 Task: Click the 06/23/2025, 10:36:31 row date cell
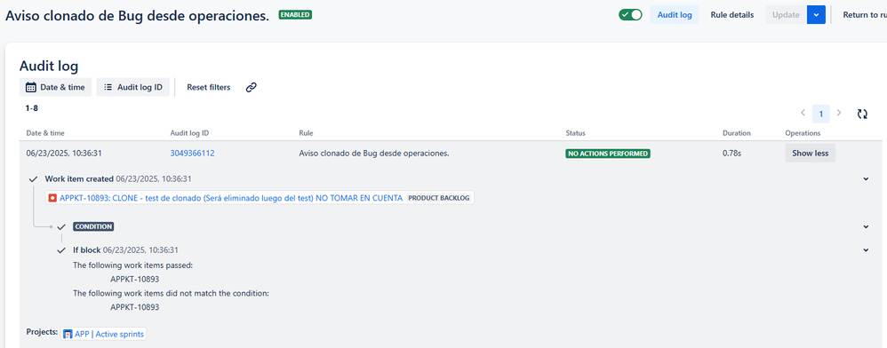click(64, 153)
